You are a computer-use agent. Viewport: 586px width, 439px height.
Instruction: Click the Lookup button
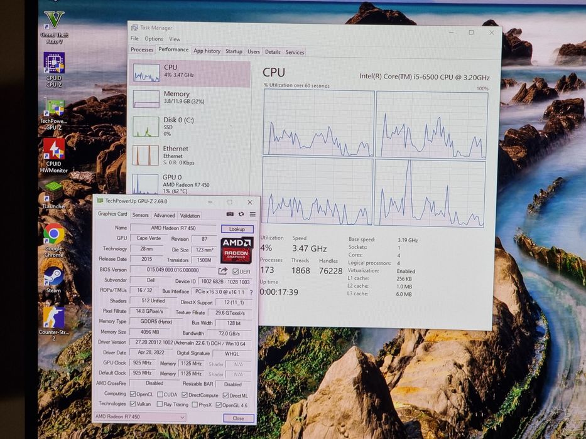pyautogui.click(x=237, y=229)
